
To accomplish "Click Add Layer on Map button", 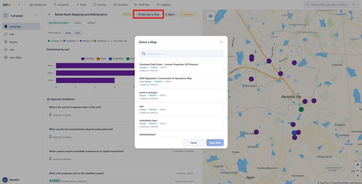I will pos(148,14).
